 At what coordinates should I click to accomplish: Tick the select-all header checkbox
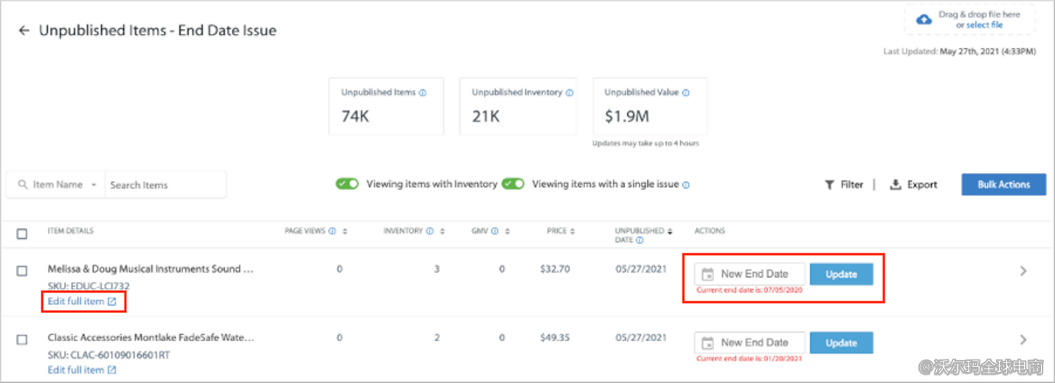pyautogui.click(x=22, y=233)
